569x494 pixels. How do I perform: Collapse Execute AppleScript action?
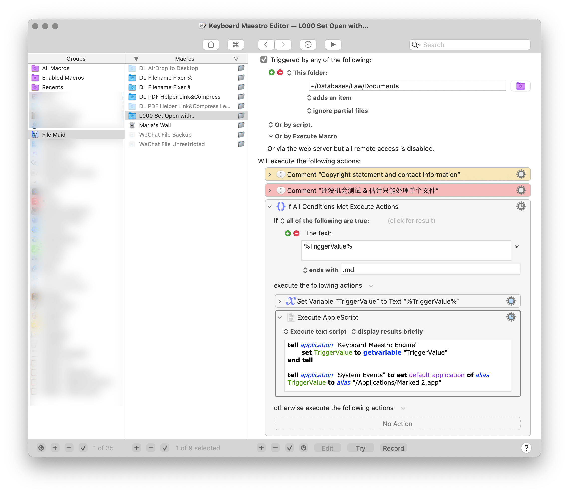click(280, 317)
